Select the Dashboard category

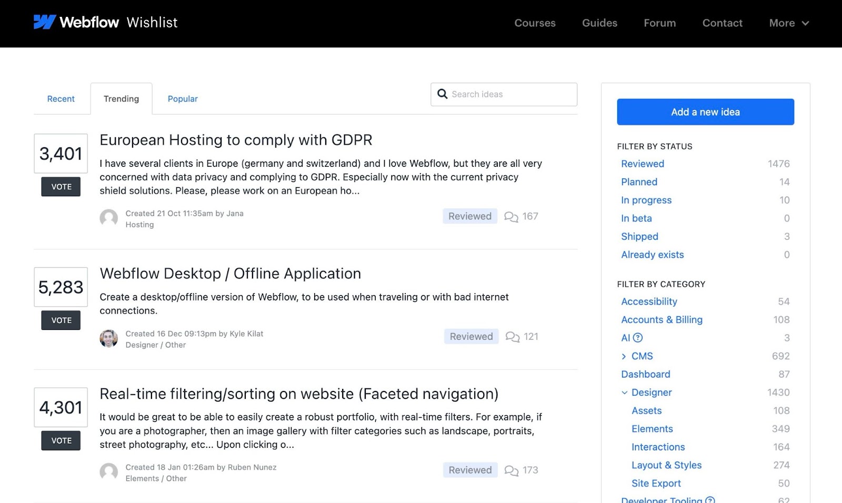646,375
